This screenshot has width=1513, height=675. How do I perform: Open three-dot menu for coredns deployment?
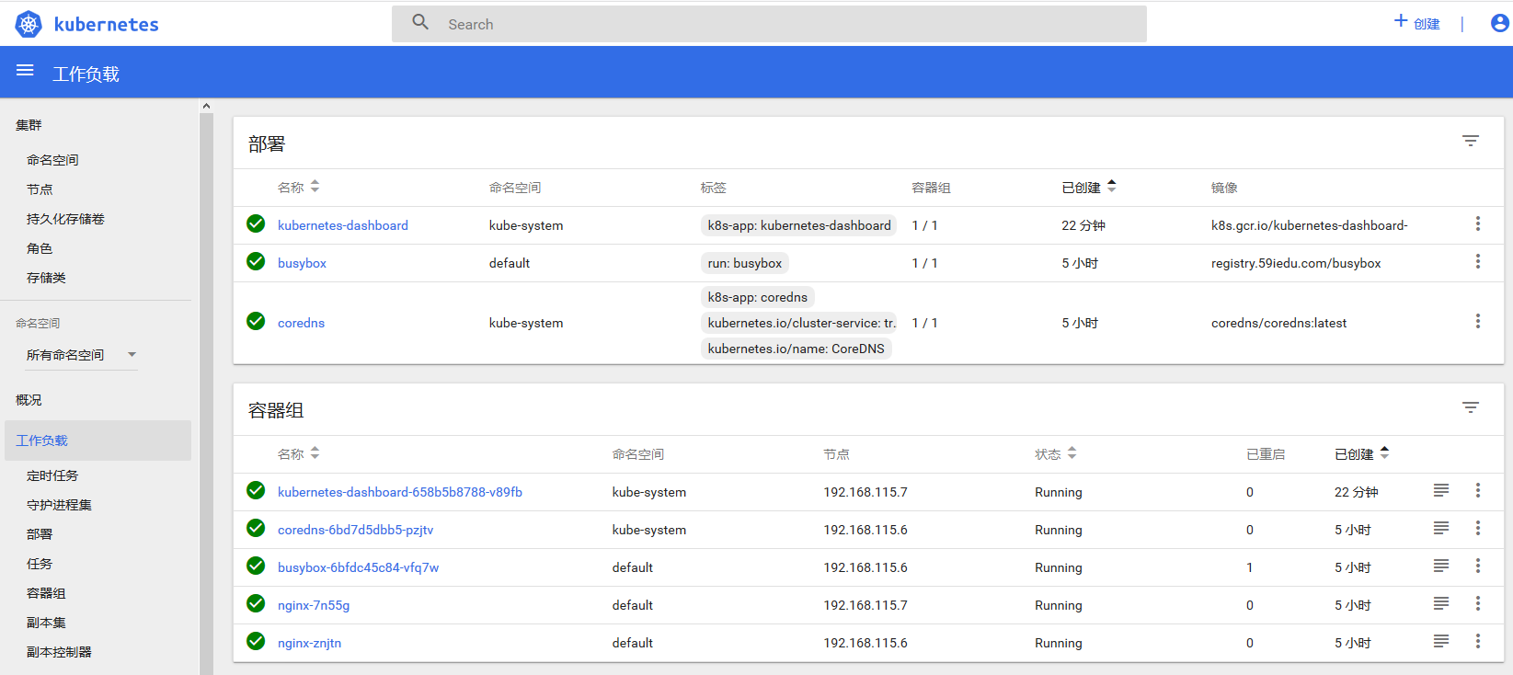click(1477, 322)
